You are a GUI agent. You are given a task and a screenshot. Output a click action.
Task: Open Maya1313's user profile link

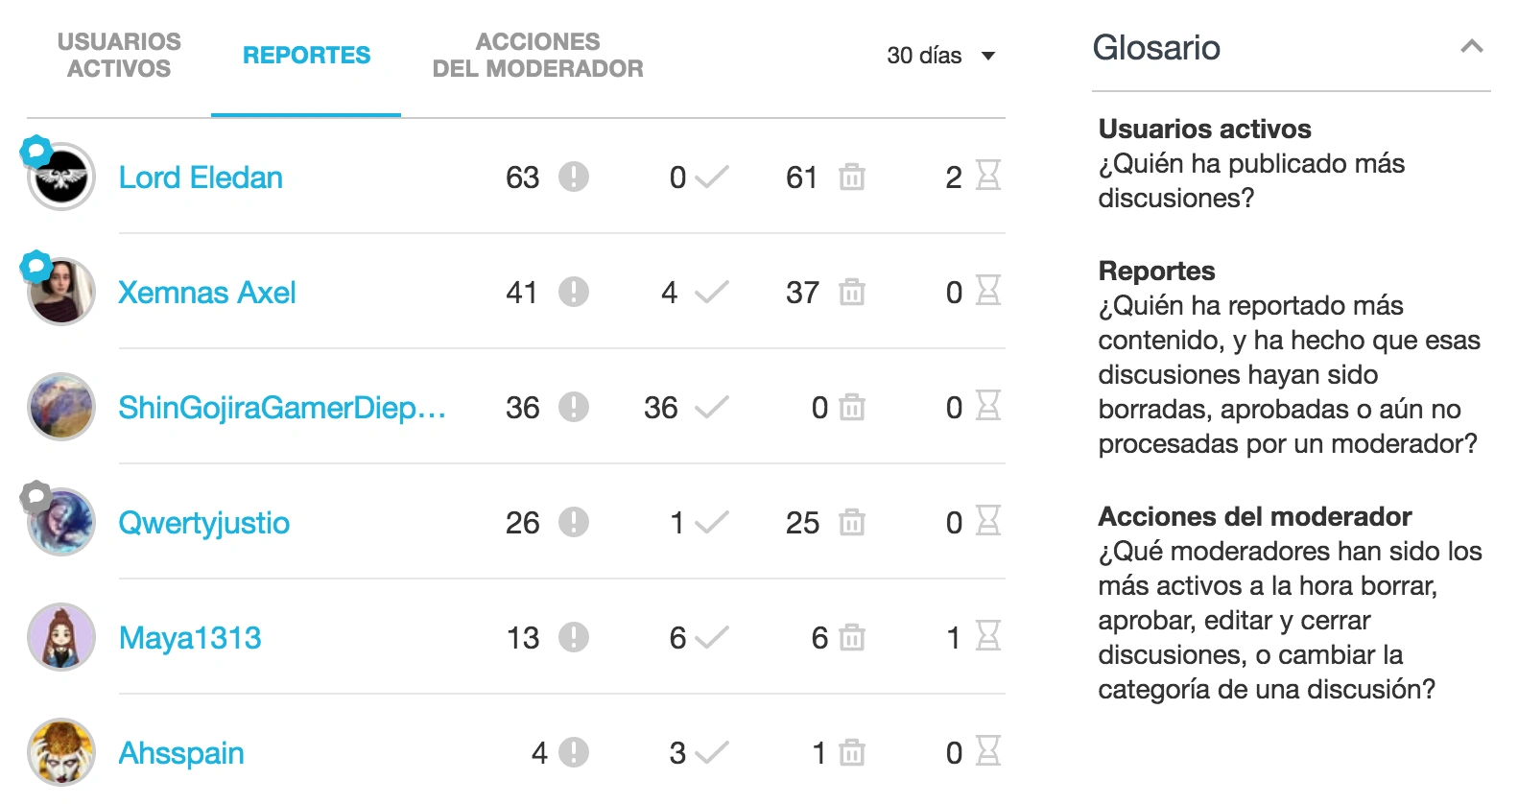point(190,638)
